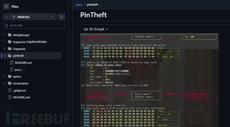
Task: Collapse the pintheft folder chevron
Action: (5, 56)
